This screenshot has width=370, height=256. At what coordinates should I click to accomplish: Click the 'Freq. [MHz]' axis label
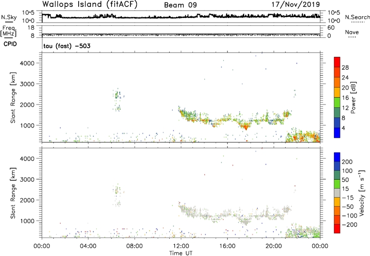click(8, 31)
